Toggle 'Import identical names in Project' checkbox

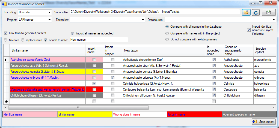tap(249, 30)
